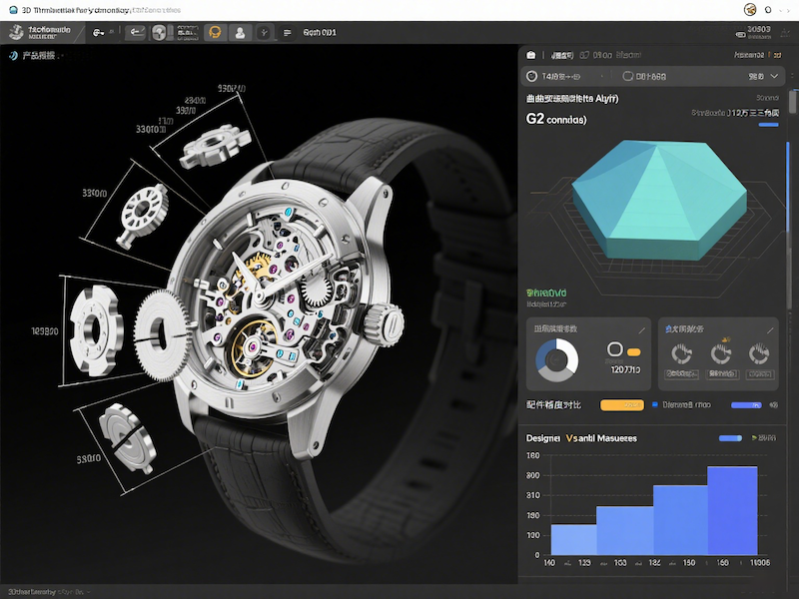Click the orange highlighted toolbar icon
799x599 pixels.
(x=213, y=32)
